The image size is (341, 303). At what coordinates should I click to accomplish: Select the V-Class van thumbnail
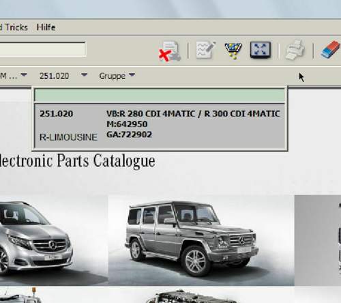click(54, 240)
